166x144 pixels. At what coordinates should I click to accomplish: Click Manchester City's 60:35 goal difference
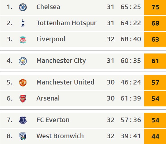coord(131,61)
